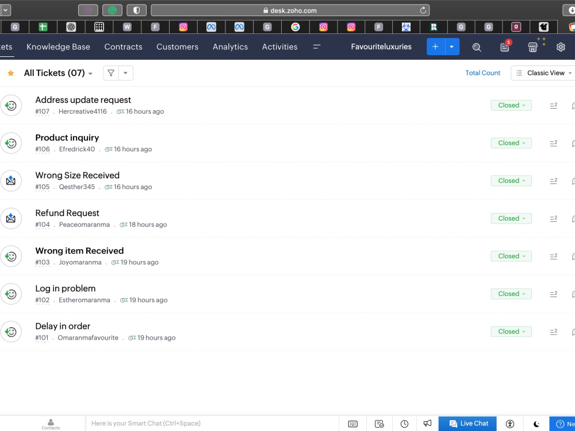Click the email icon for Wrong Size Received

coord(11,181)
